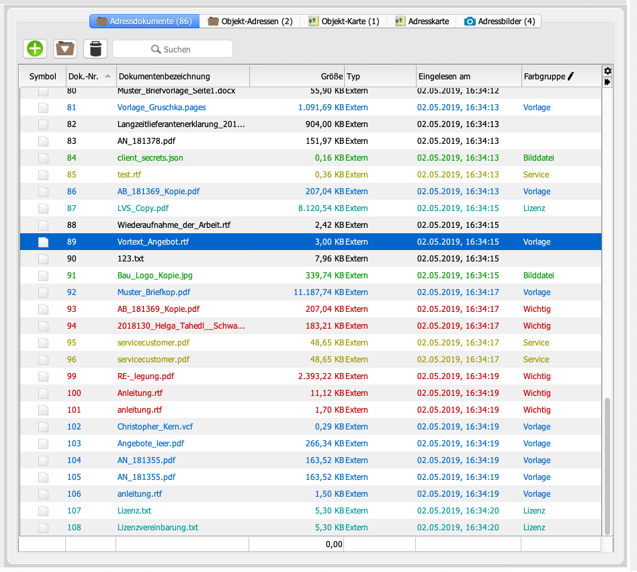637x572 pixels.
Task: Click the file symbol of 123.txt
Action: click(x=43, y=259)
